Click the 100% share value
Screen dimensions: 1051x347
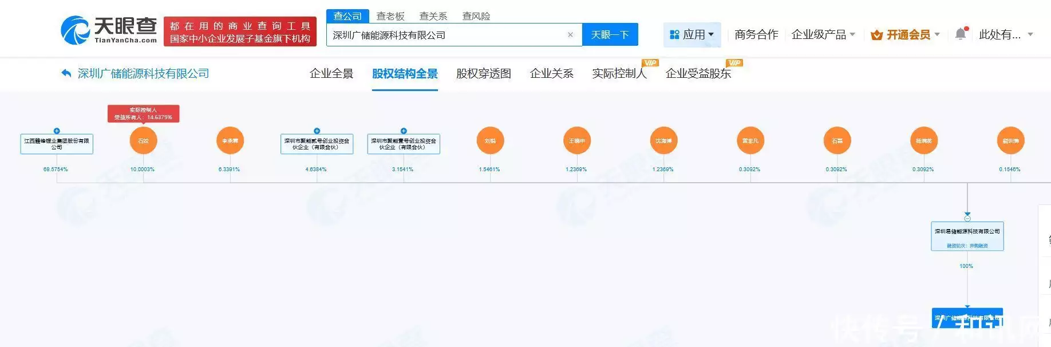point(966,266)
